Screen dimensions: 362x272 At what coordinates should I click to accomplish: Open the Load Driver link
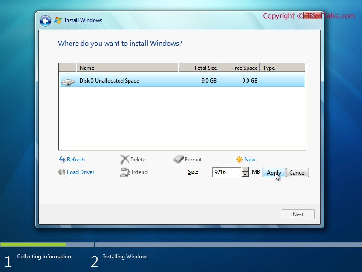(81, 172)
